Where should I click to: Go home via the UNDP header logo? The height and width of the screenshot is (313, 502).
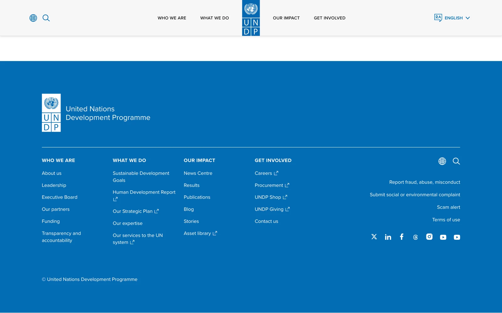click(251, 18)
